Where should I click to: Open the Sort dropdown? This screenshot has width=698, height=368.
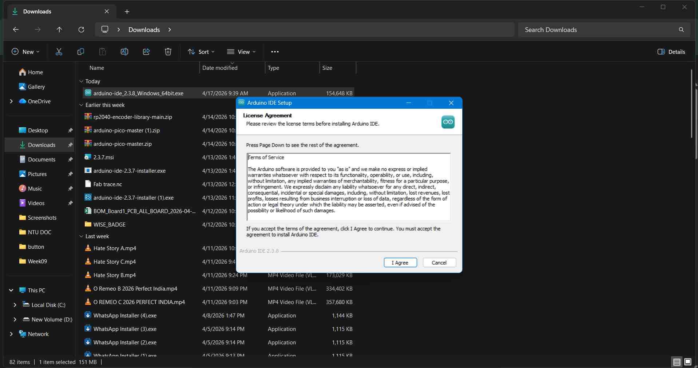click(x=201, y=52)
